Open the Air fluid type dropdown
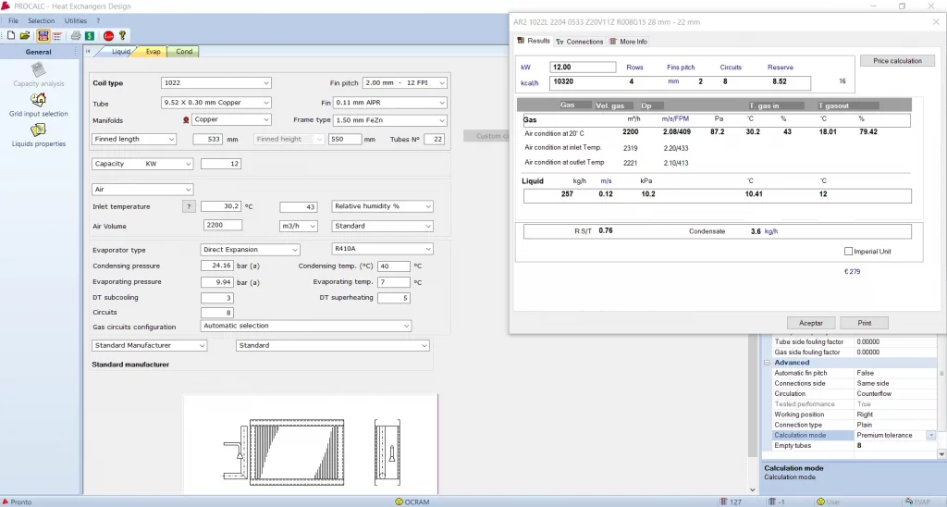Viewport: 947px width, 507px height. pos(142,189)
